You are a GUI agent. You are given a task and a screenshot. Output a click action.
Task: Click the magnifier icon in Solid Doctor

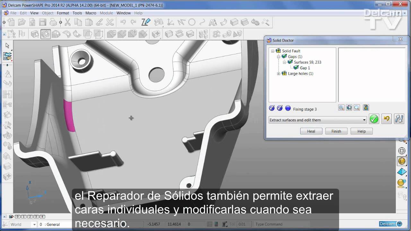click(357, 108)
